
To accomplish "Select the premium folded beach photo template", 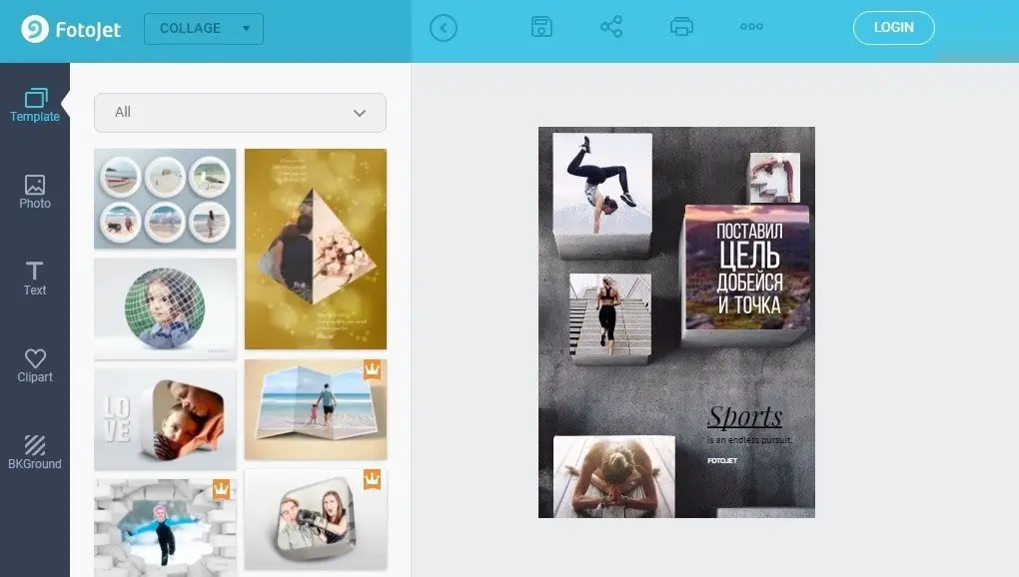I will pos(316,409).
